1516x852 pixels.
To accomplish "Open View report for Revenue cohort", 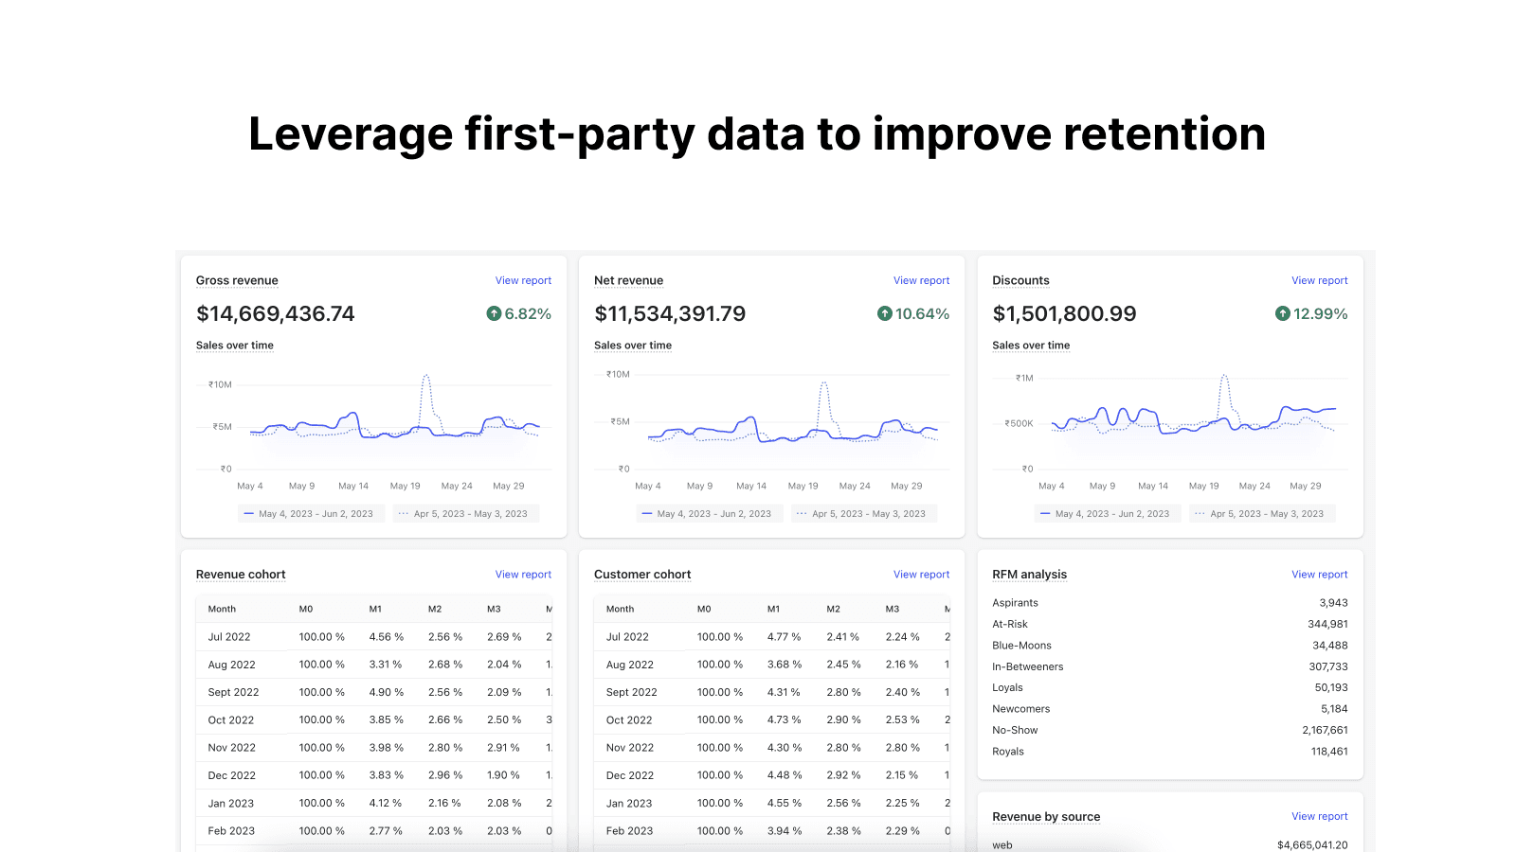I will point(523,574).
